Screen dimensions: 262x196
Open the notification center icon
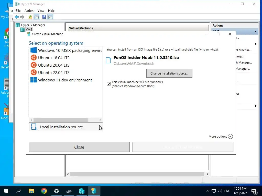(254, 191)
